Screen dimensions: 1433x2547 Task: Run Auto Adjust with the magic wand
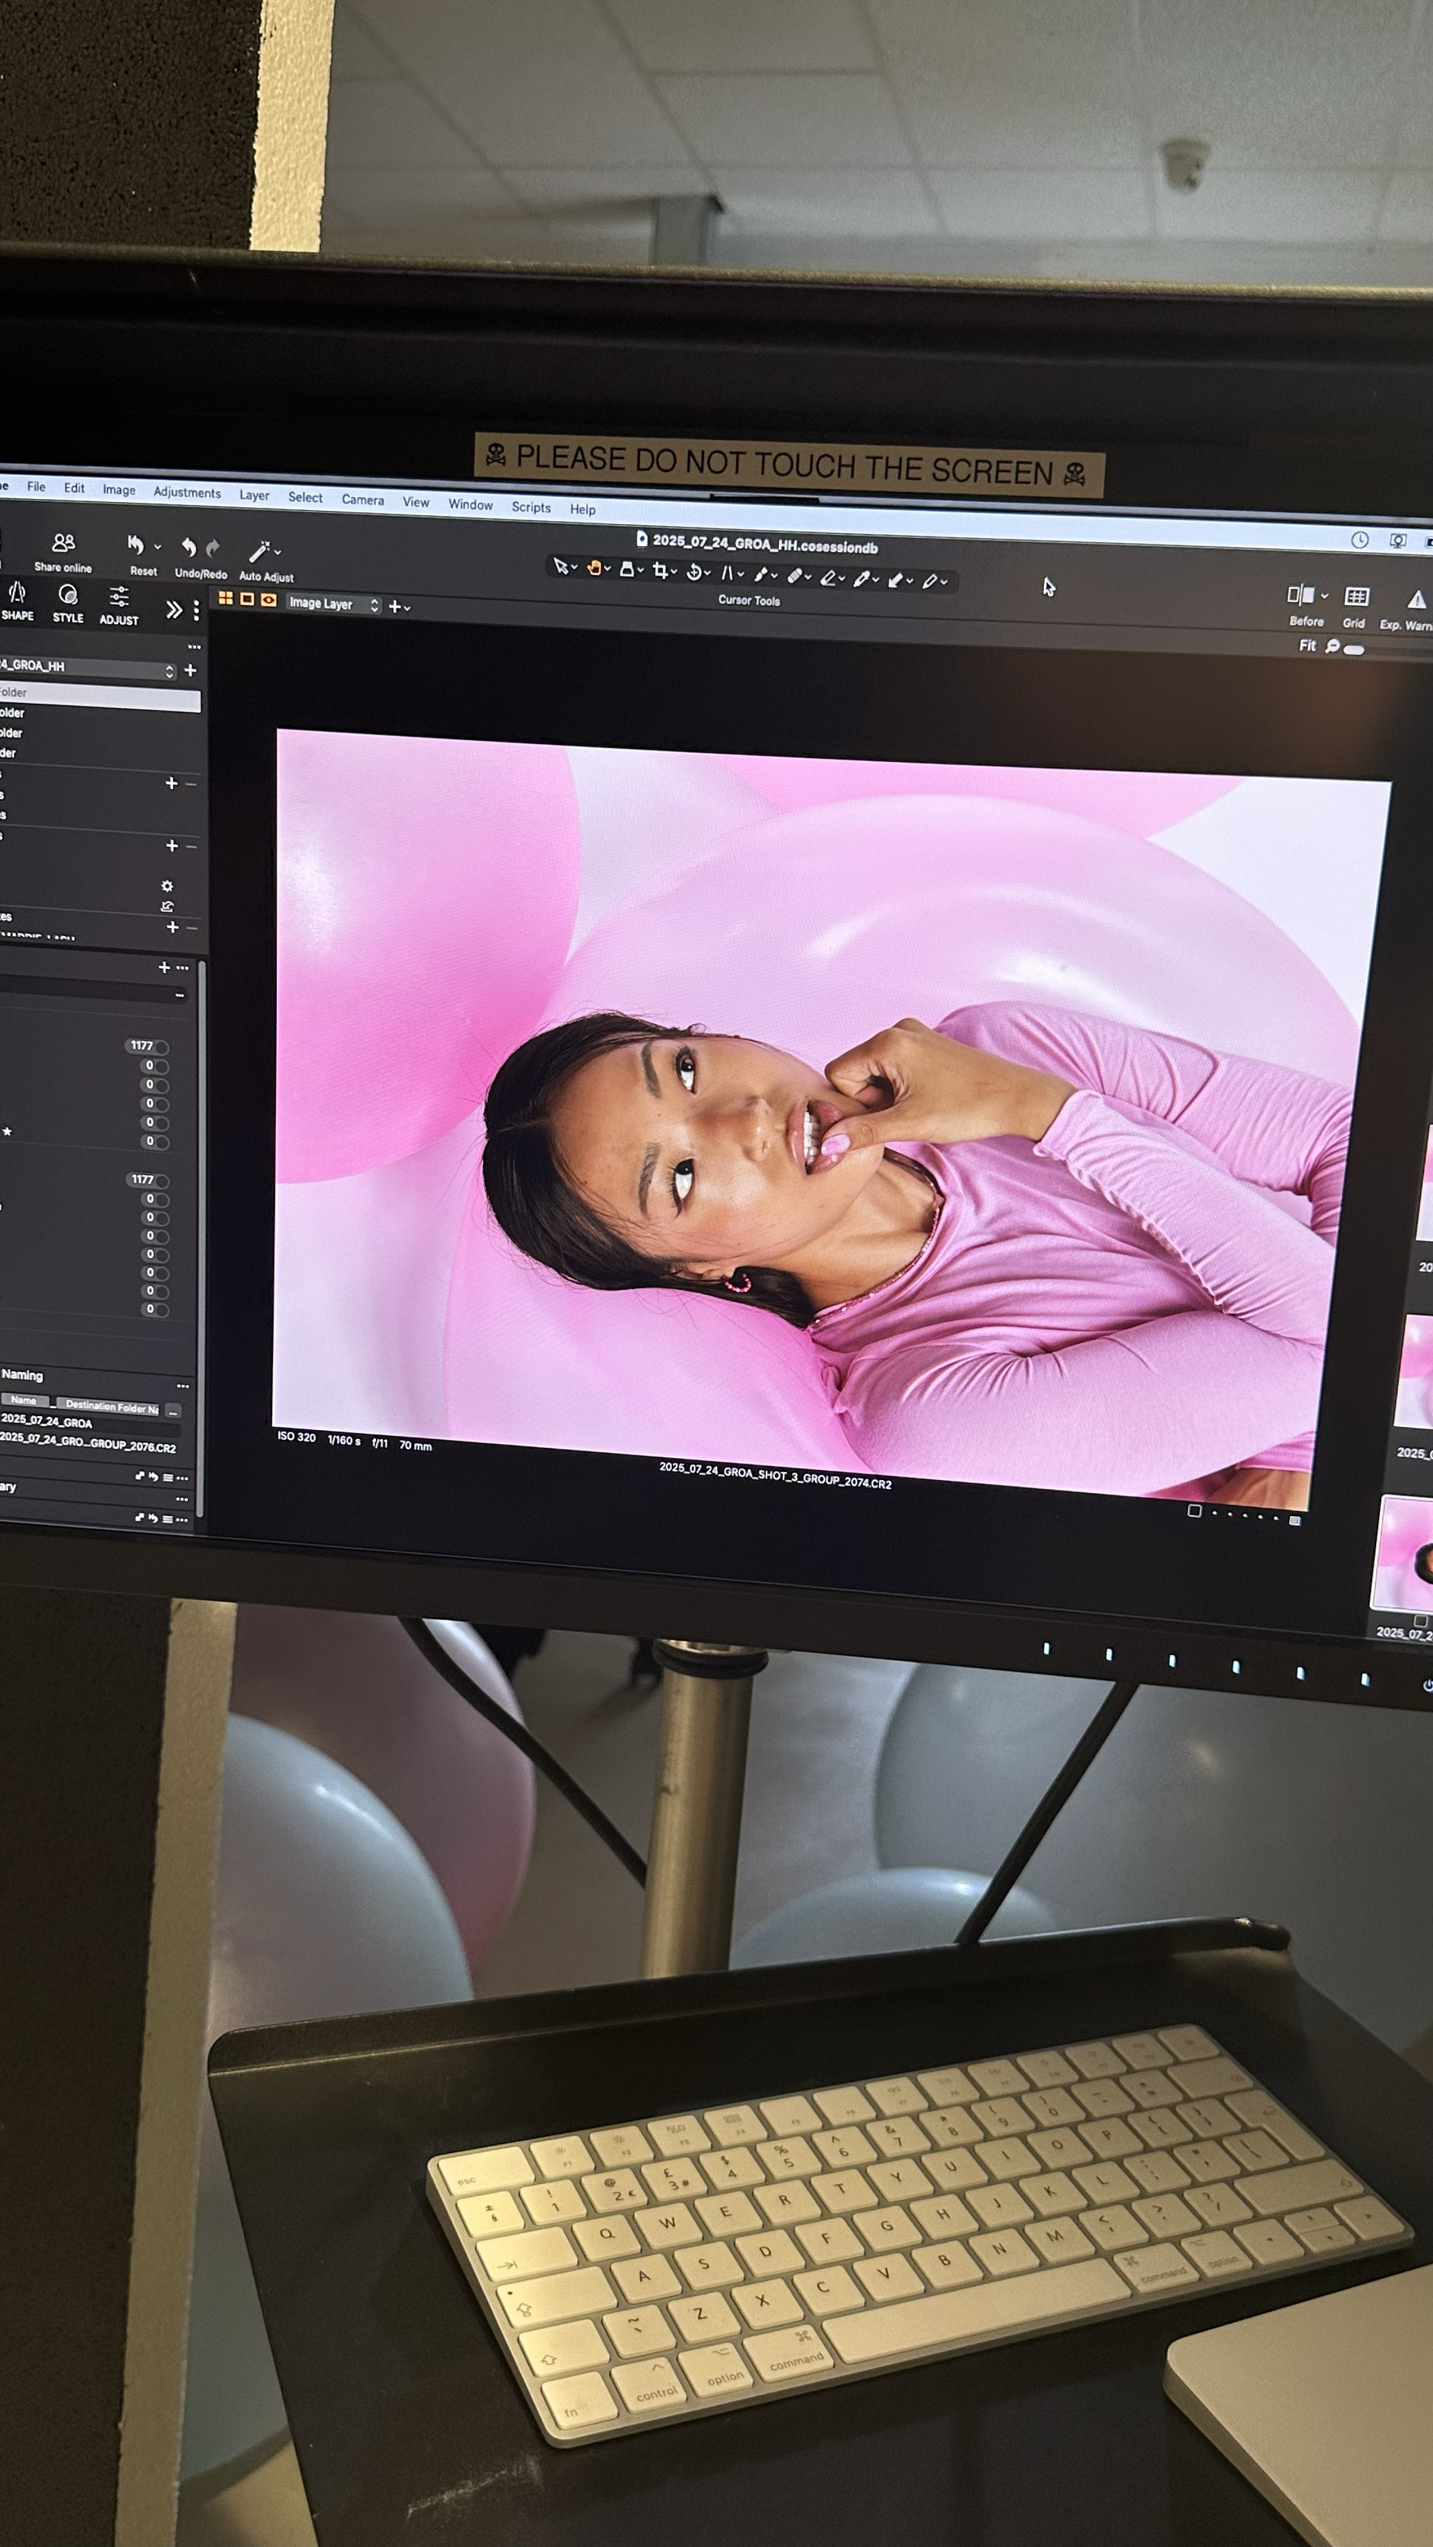[x=259, y=551]
